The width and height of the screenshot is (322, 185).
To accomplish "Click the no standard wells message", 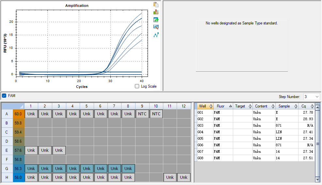I will coord(242,23).
